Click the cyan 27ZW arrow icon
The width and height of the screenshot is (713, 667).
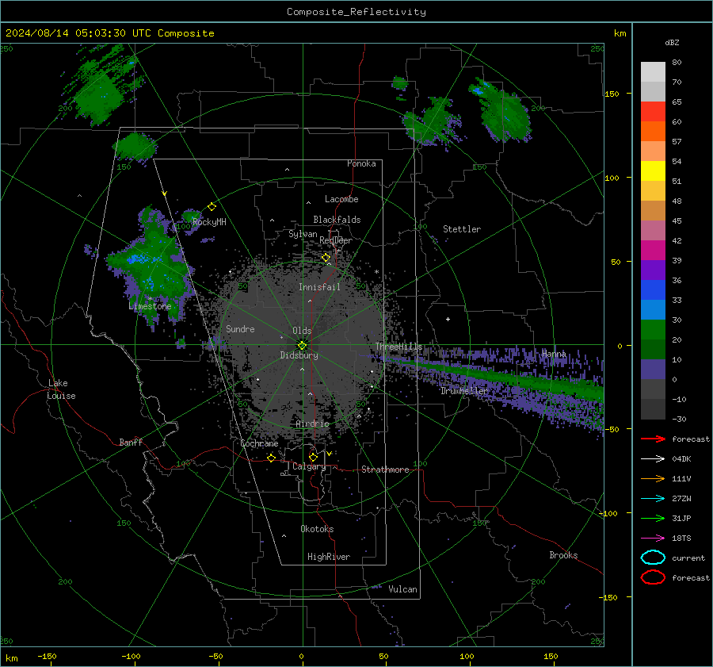pyautogui.click(x=653, y=499)
